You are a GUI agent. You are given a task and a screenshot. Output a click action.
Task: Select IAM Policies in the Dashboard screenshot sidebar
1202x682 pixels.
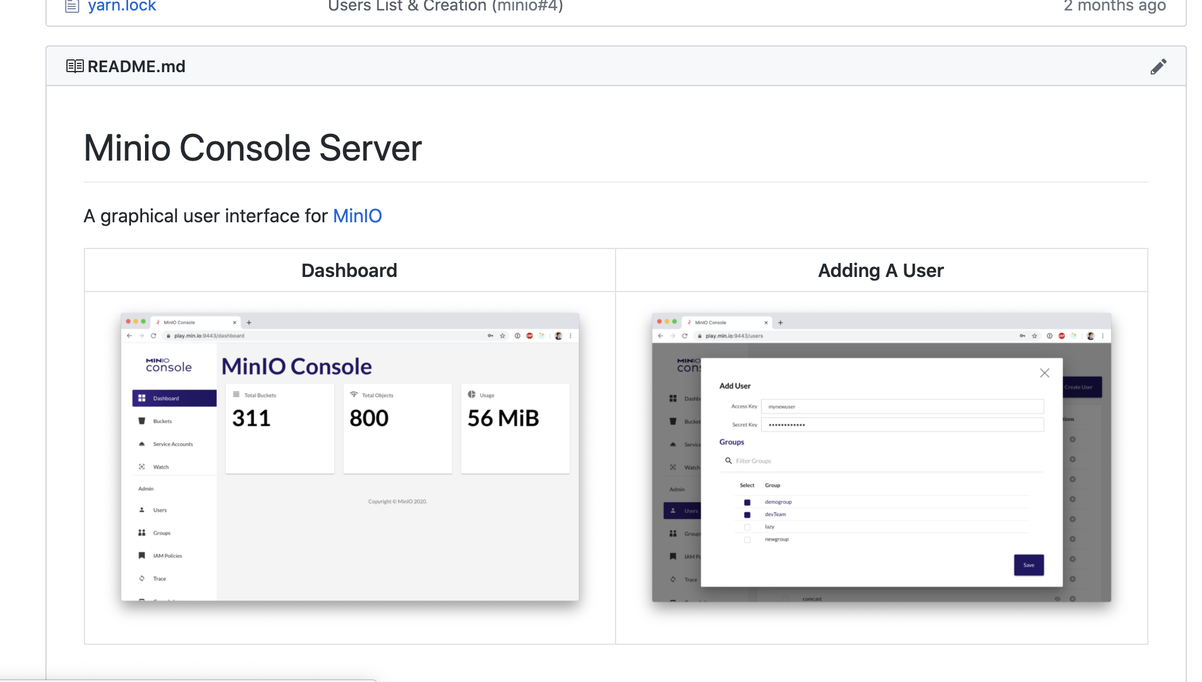(168, 556)
